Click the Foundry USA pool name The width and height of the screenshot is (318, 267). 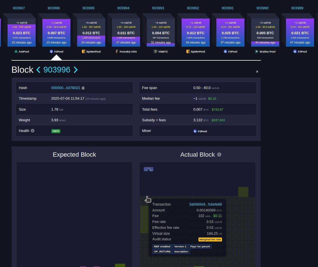click(128, 52)
